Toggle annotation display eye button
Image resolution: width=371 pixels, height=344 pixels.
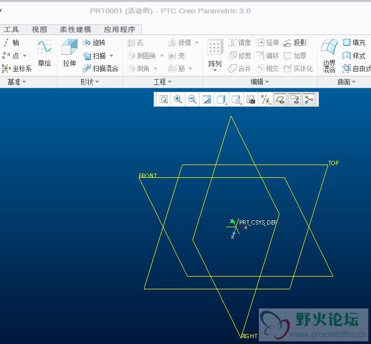point(294,99)
